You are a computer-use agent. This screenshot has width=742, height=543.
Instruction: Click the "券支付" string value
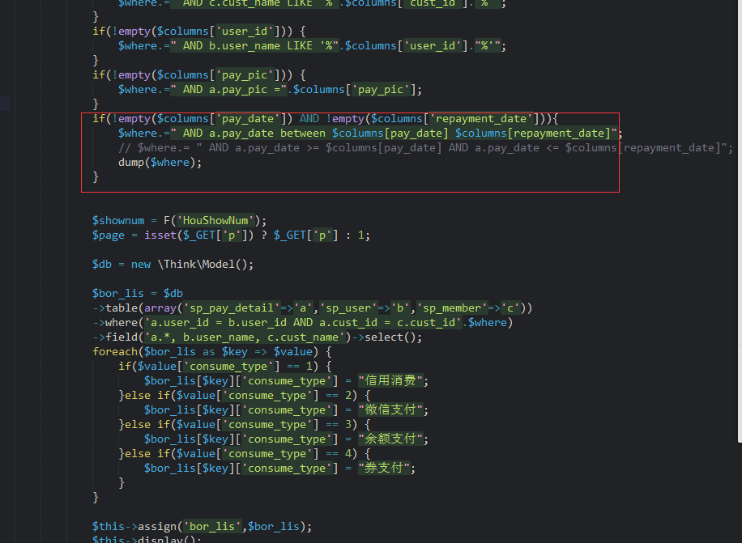coord(385,468)
